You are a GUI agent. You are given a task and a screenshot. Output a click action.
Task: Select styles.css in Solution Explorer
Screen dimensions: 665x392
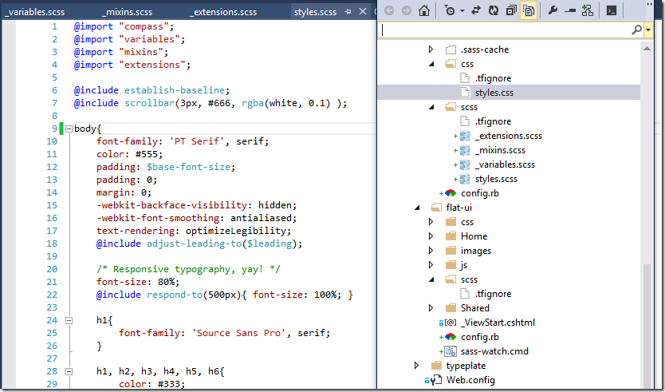click(494, 93)
